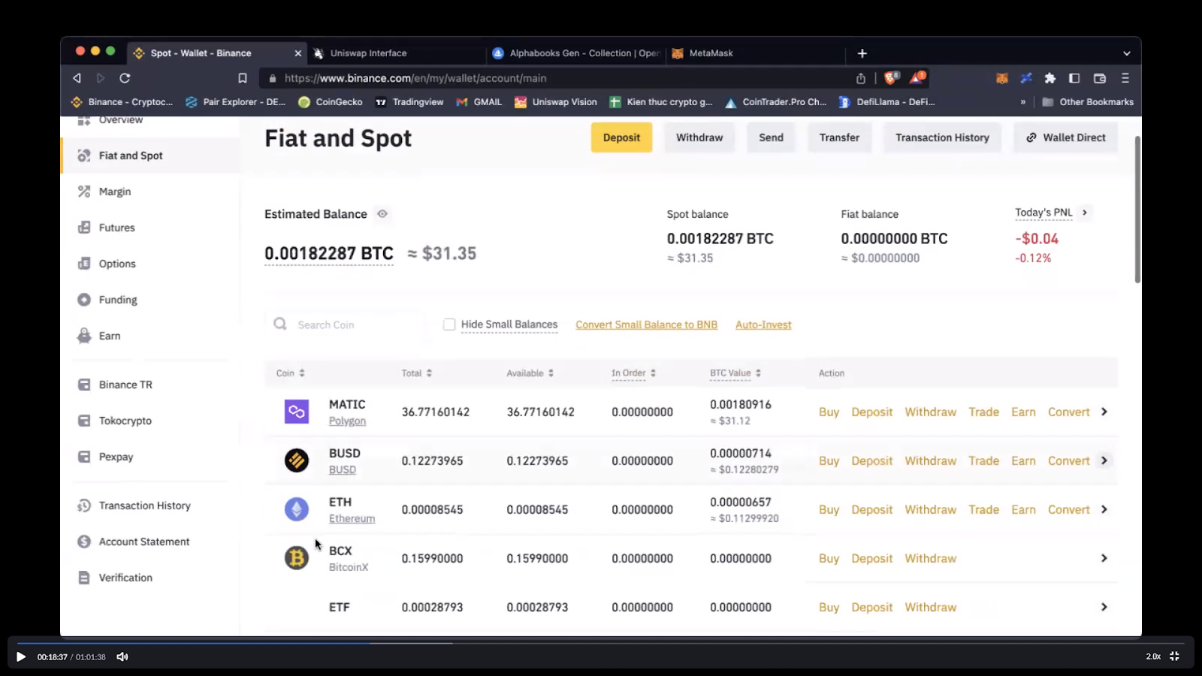Reload the Binance page
The height and width of the screenshot is (676, 1202).
[x=125, y=78]
